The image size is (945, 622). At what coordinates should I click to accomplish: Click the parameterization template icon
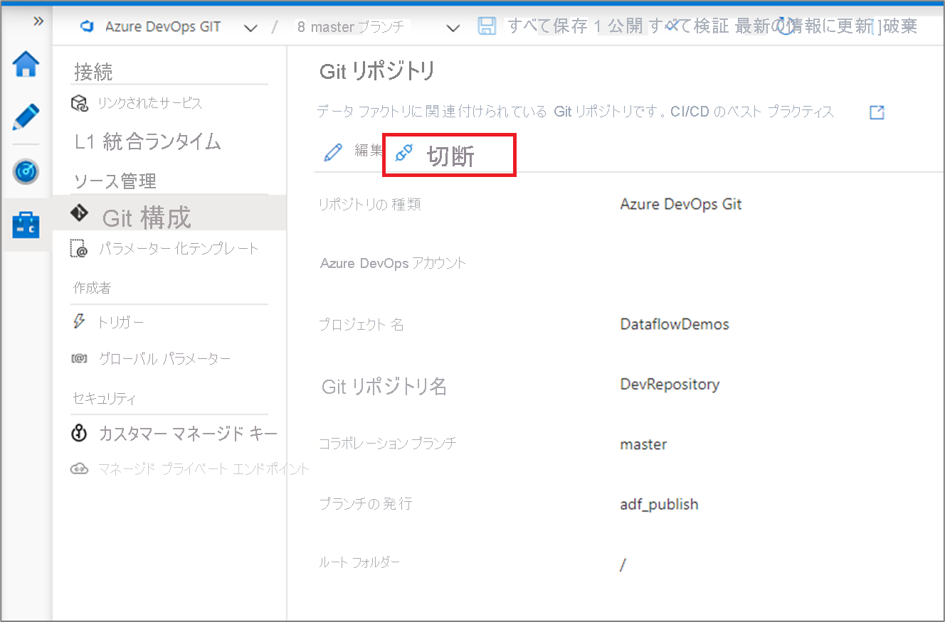[x=78, y=249]
